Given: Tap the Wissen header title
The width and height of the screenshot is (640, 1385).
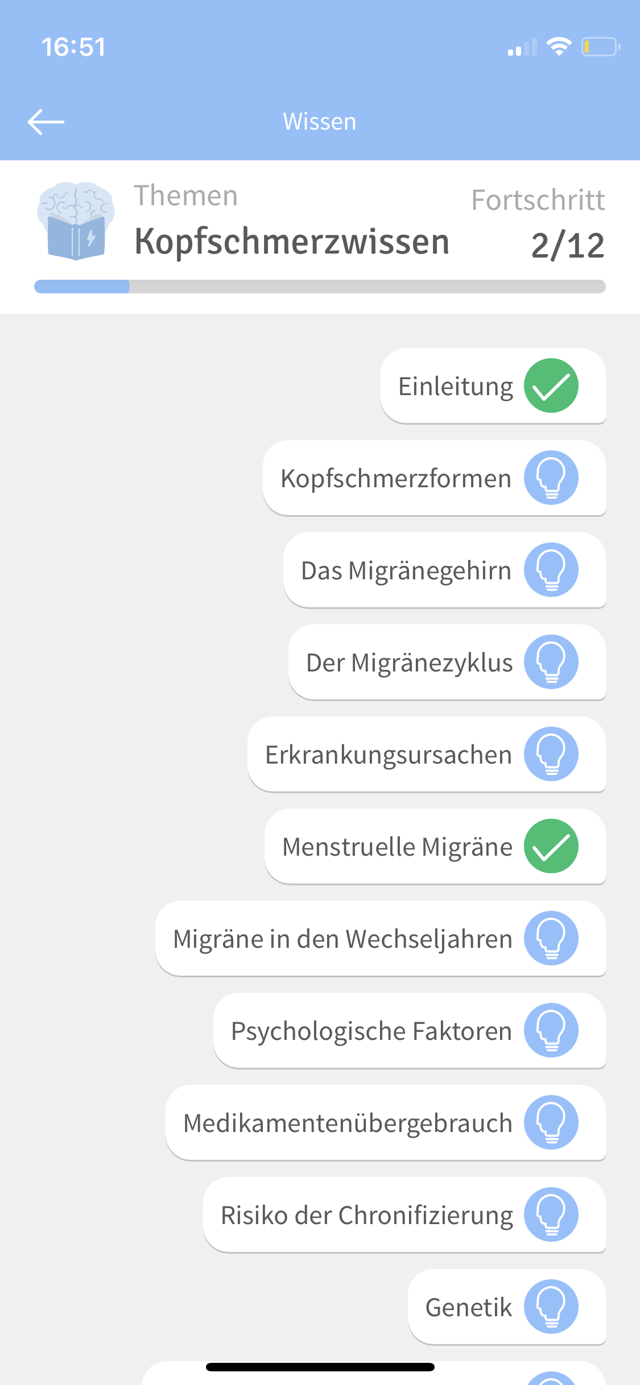Looking at the screenshot, I should tap(320, 122).
